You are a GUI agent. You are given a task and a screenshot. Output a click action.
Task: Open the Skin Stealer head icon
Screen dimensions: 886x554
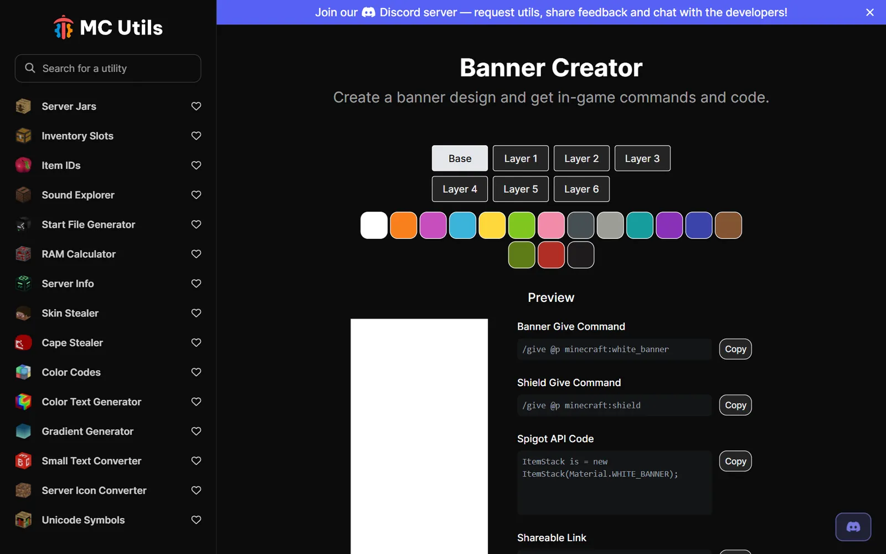click(x=23, y=313)
